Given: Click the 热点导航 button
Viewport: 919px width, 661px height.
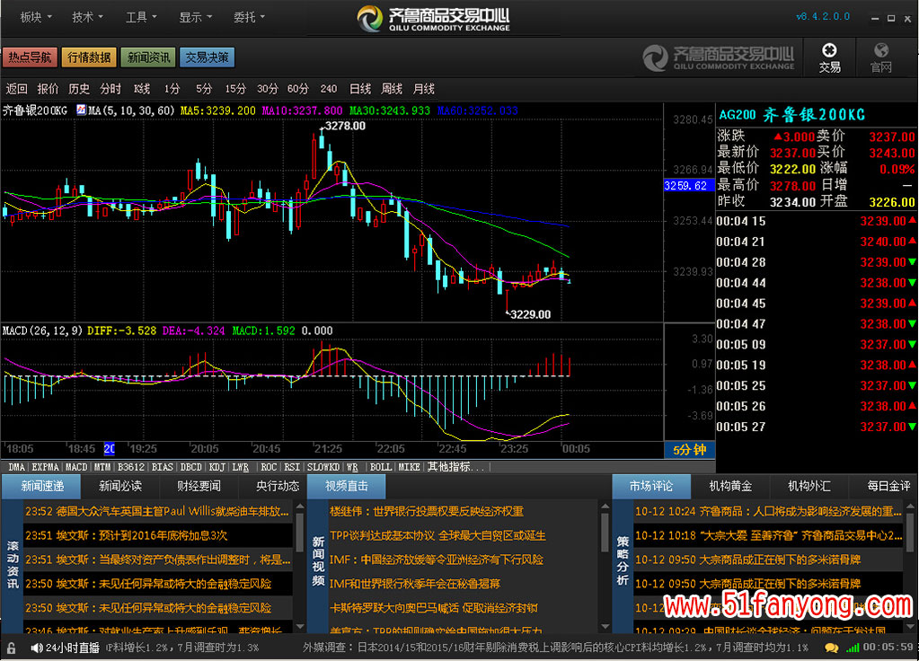Looking at the screenshot, I should (30, 57).
